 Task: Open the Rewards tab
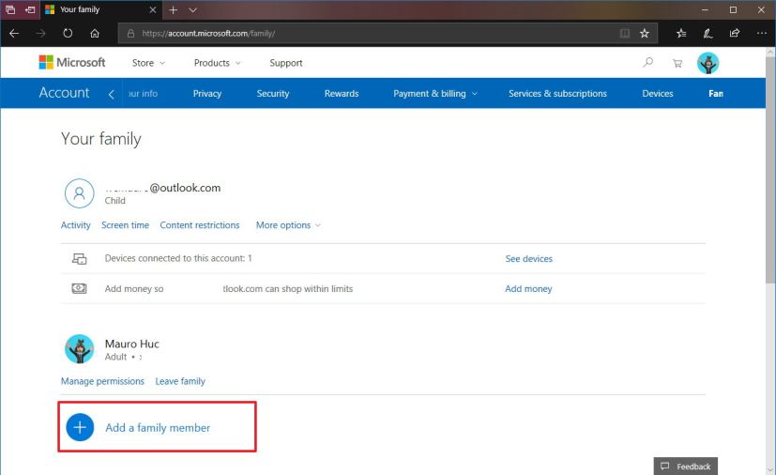click(x=342, y=93)
